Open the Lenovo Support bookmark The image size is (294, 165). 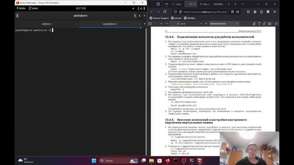159,18
